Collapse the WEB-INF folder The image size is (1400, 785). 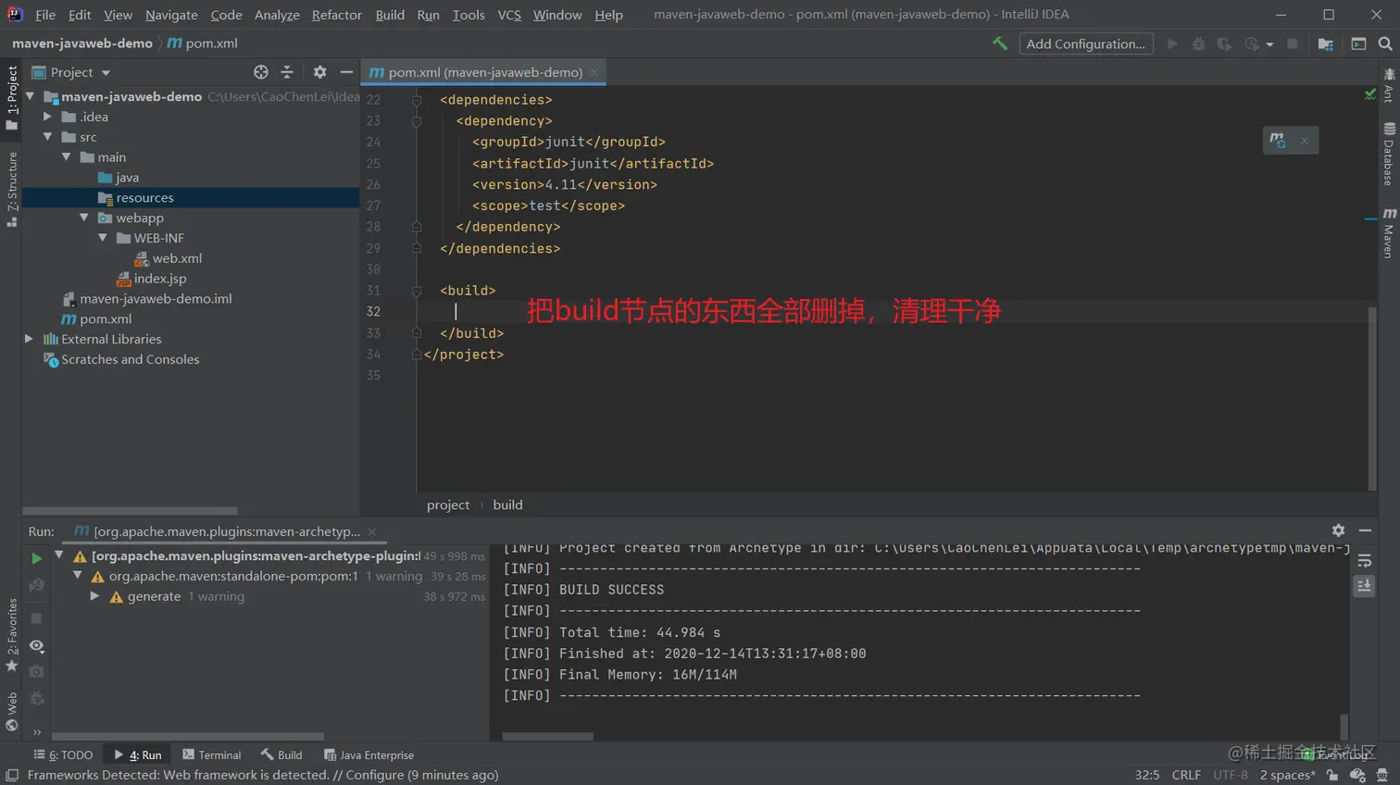coord(103,238)
